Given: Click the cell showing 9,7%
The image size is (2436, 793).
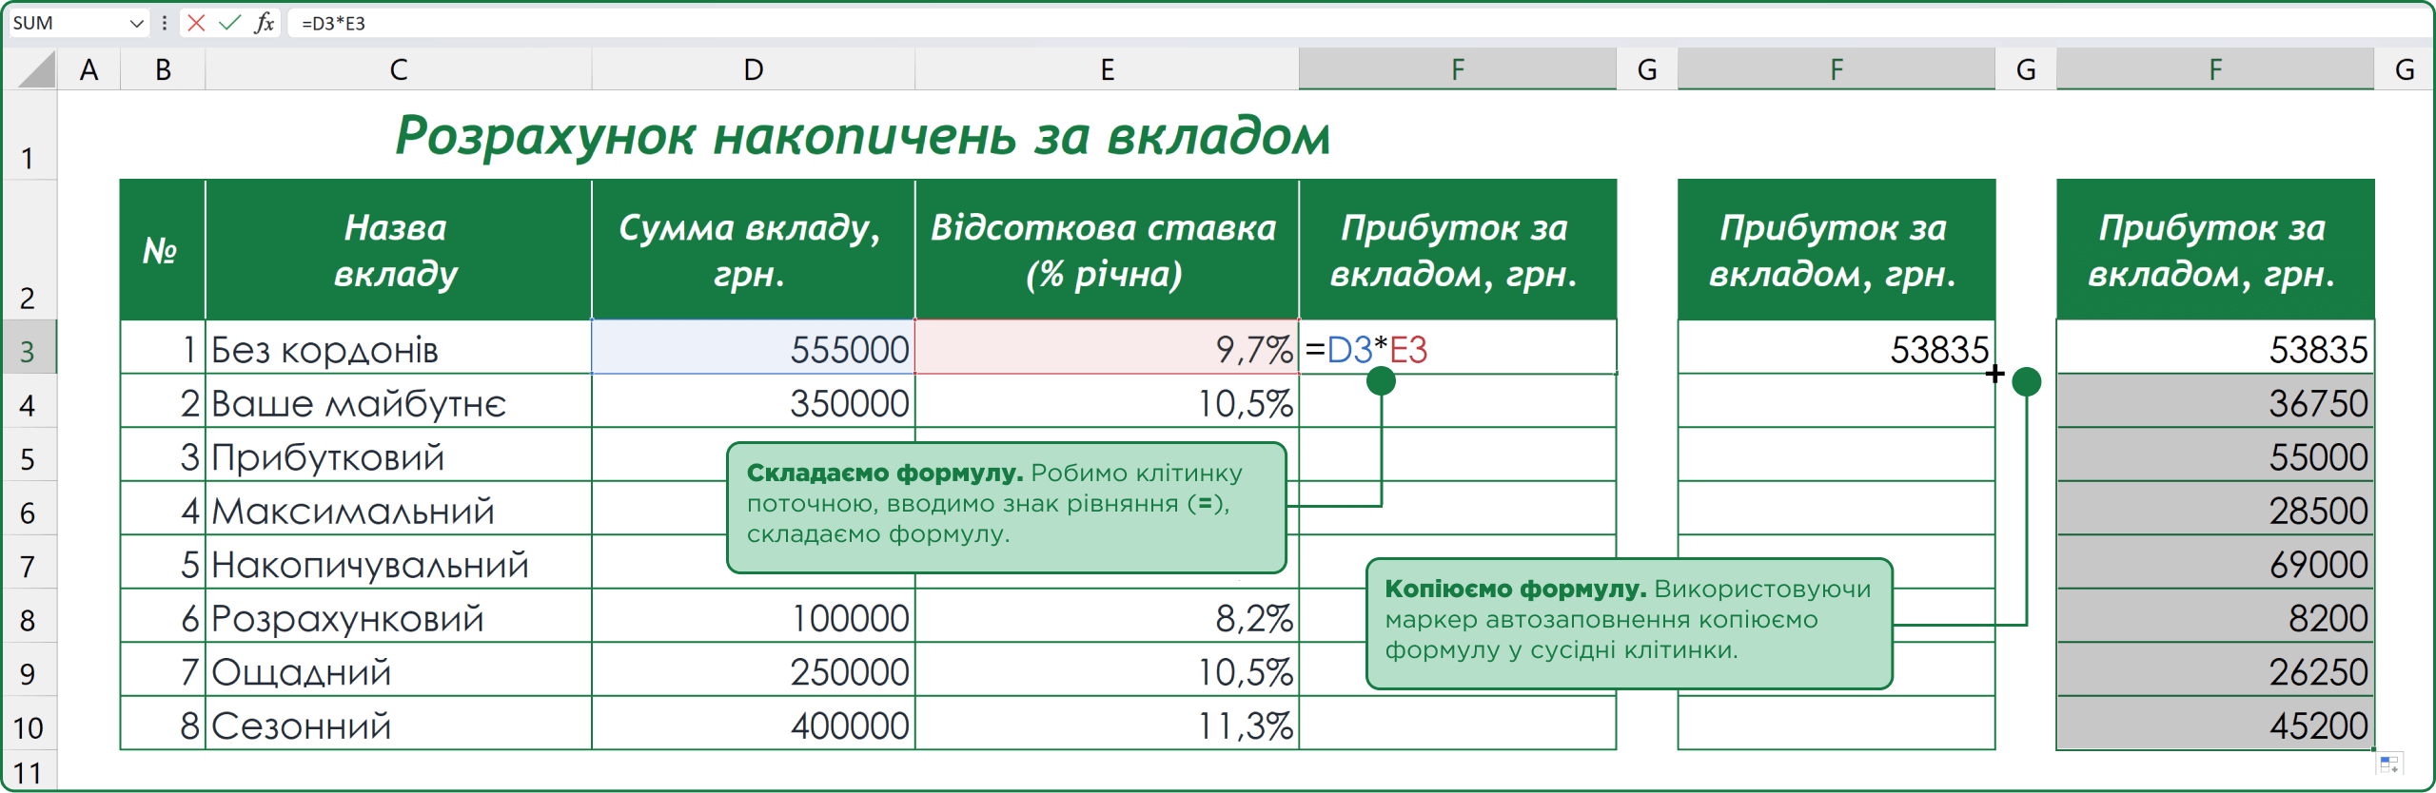Looking at the screenshot, I should pyautogui.click(x=1107, y=347).
